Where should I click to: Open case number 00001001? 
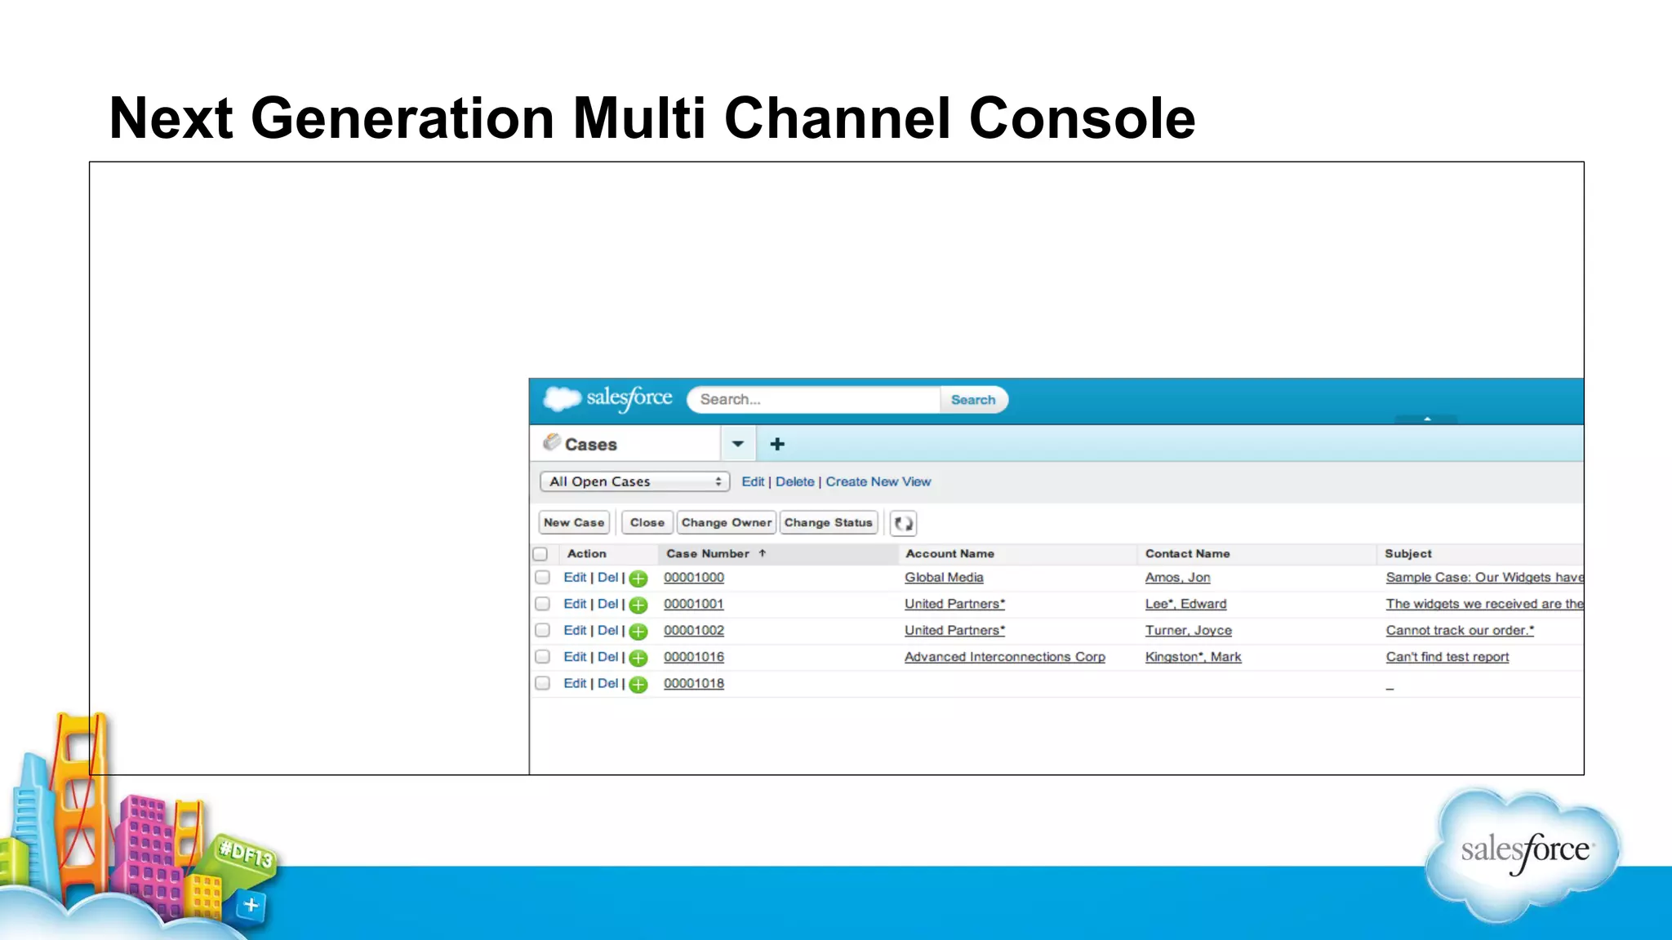[694, 604]
